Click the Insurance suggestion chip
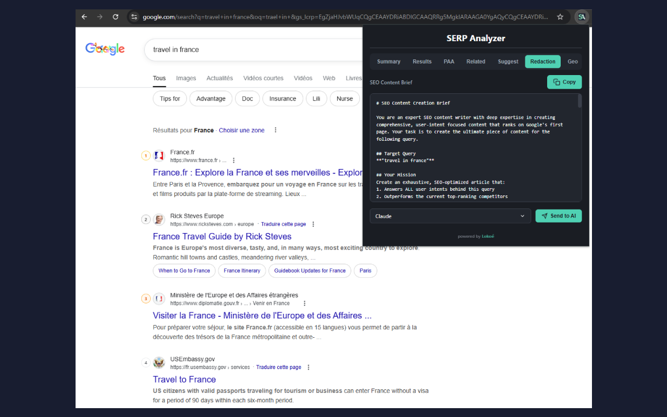Image resolution: width=667 pixels, height=417 pixels. tap(283, 99)
